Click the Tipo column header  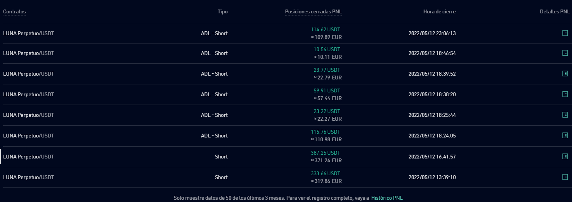[x=223, y=12]
